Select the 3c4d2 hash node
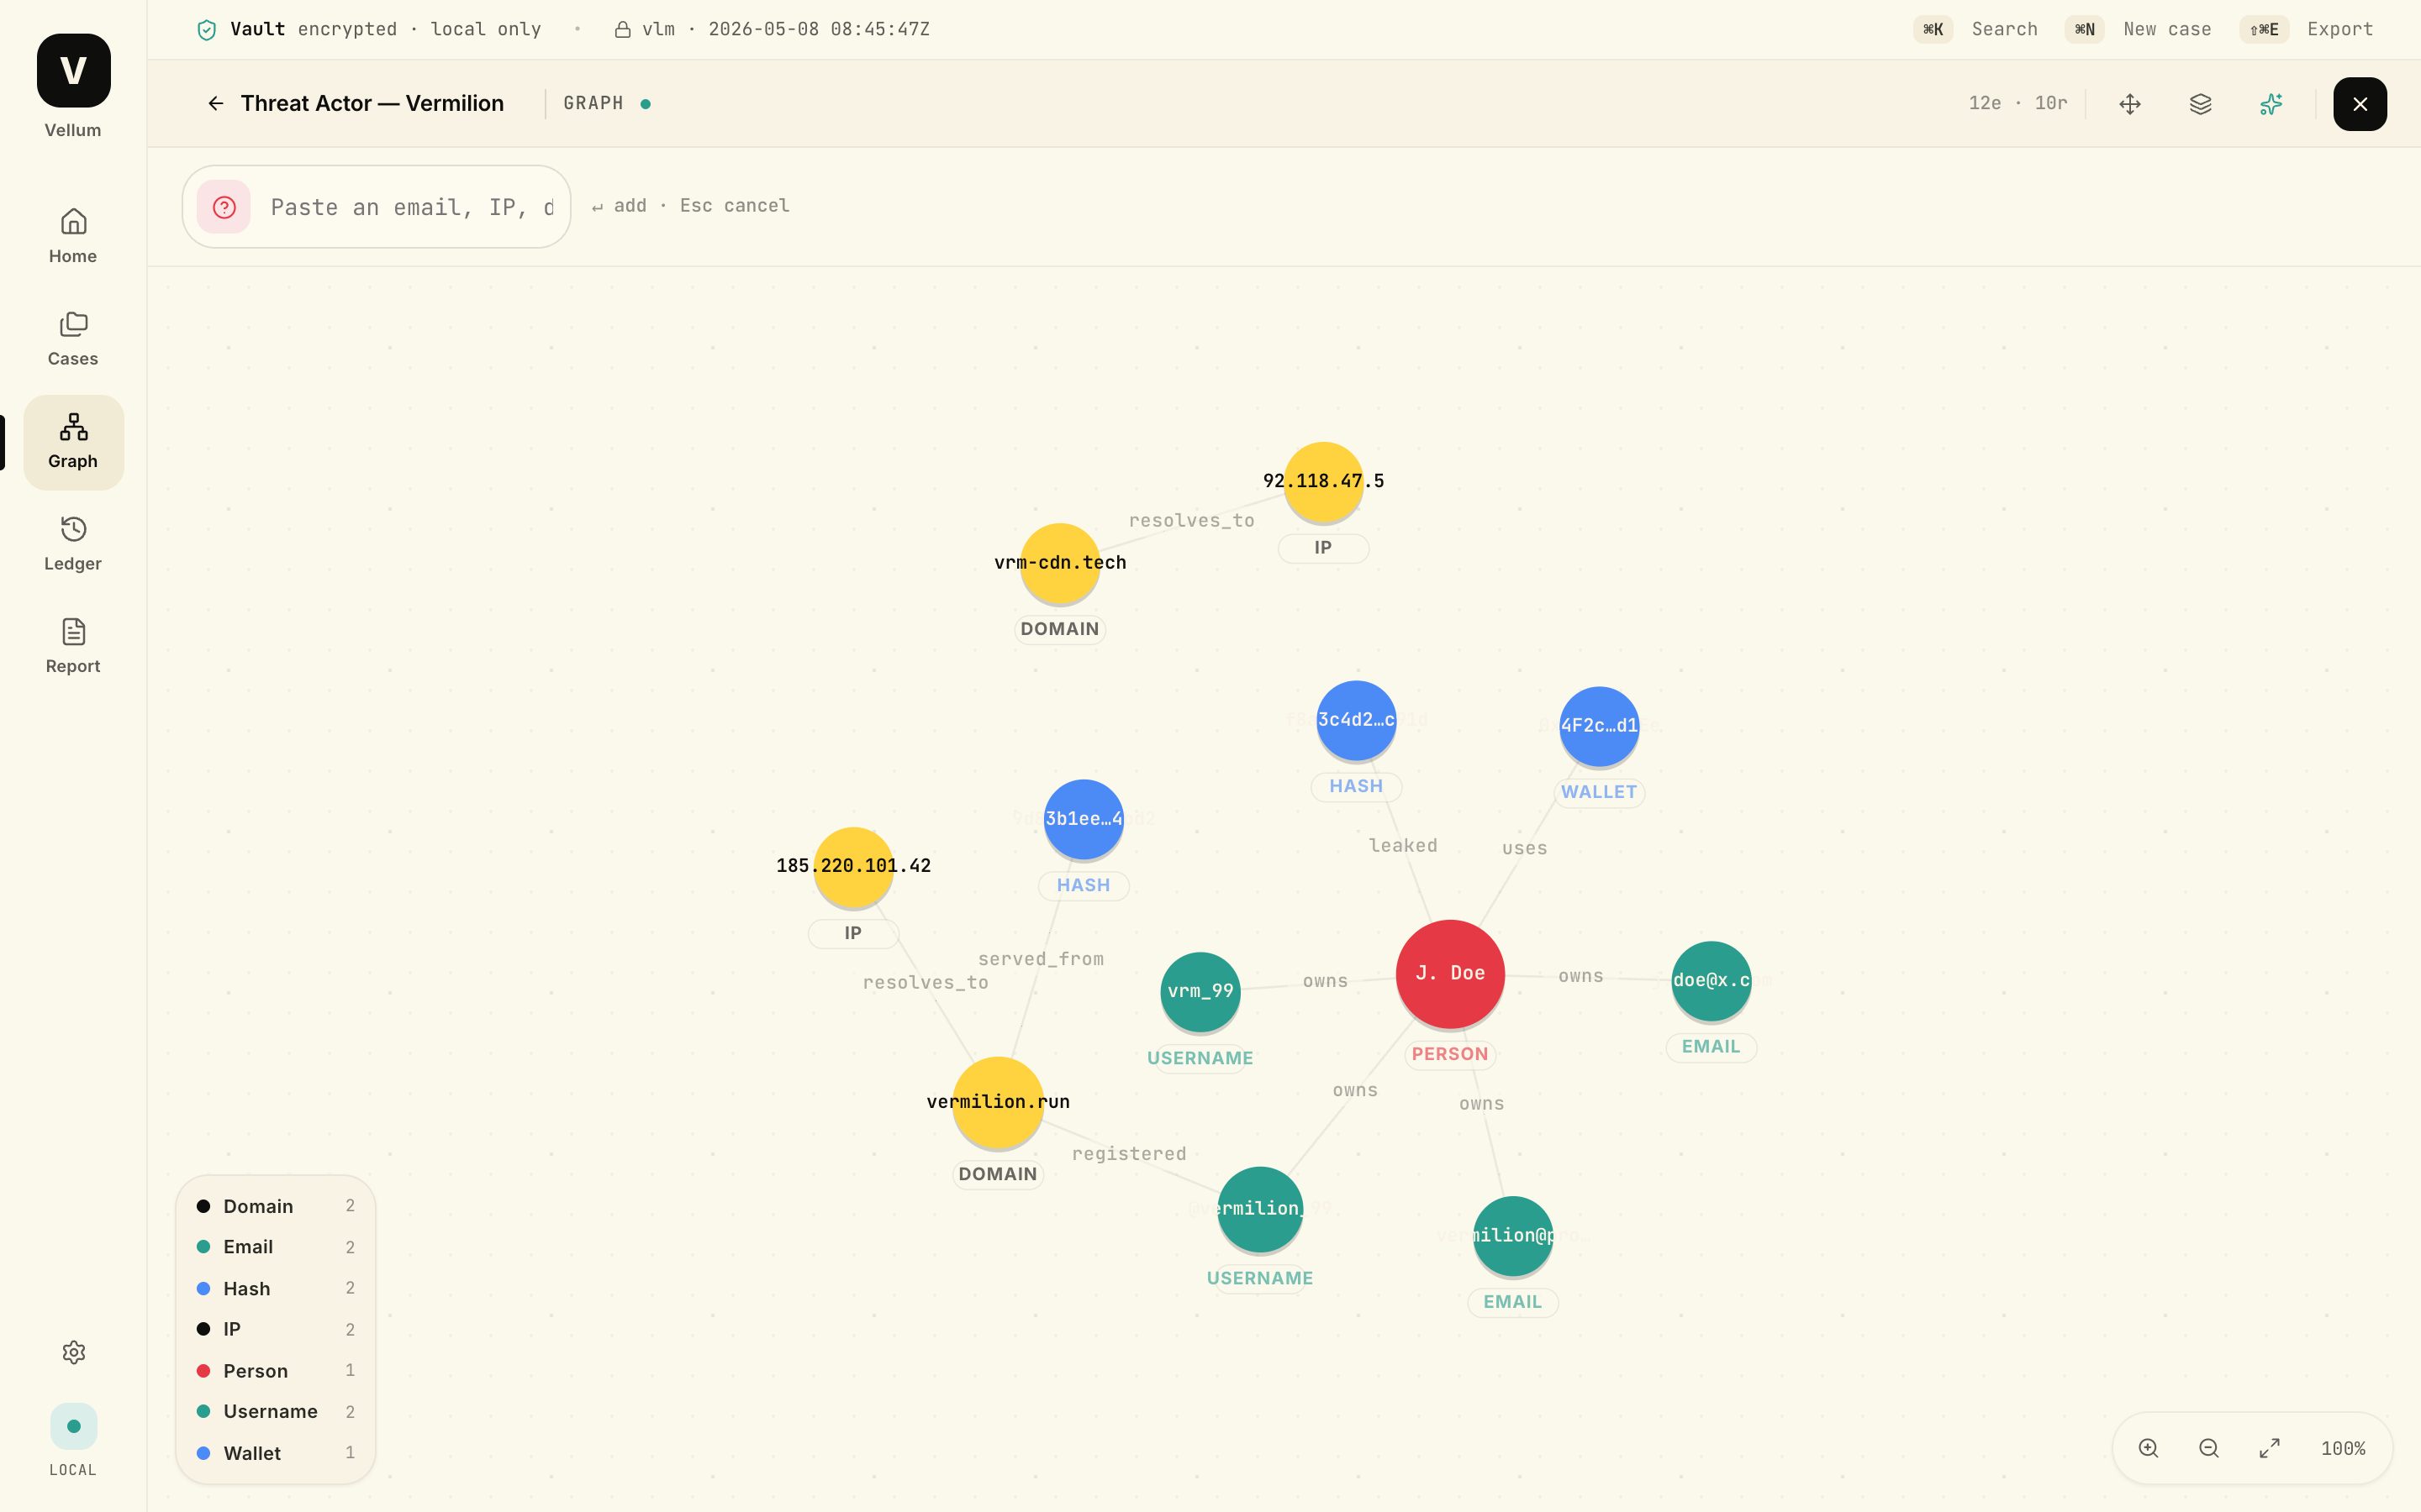The height and width of the screenshot is (1512, 2421). pos(1357,720)
